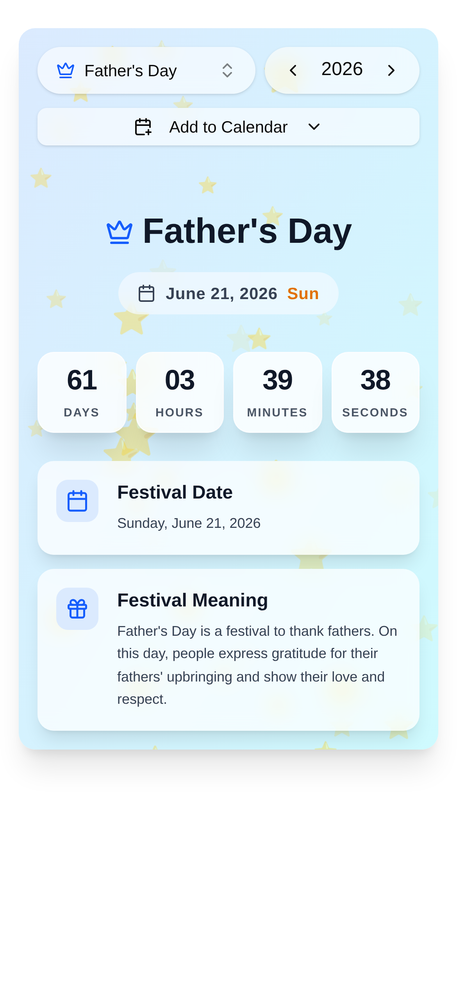Click the Add to Calendar button
The height and width of the screenshot is (990, 457).
(x=228, y=127)
